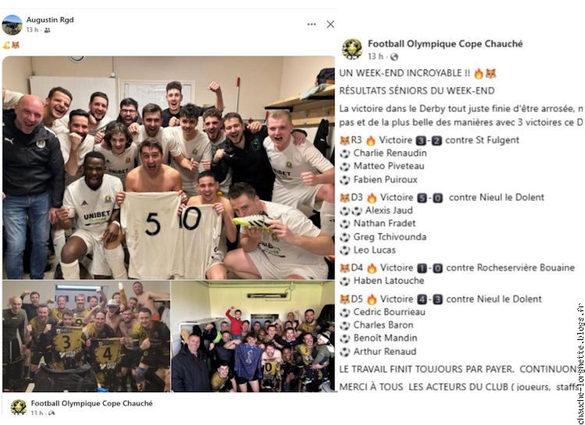Image resolution: width=585 pixels, height=425 pixels.
Task: Click the 13 h timestamp under Augustin Rgd
Action: (x=33, y=30)
